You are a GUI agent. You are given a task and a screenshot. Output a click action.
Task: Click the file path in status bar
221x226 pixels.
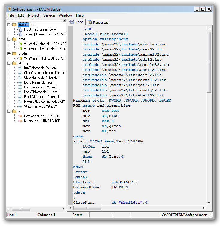(184, 215)
